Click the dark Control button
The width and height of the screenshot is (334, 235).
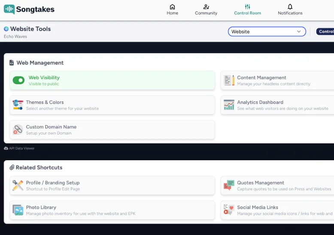click(325, 31)
